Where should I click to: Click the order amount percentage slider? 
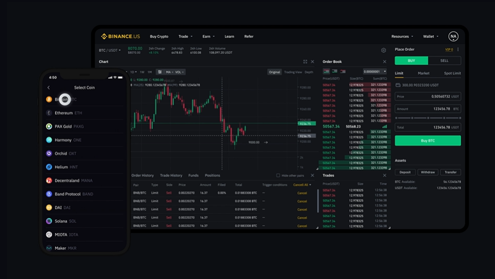click(427, 118)
